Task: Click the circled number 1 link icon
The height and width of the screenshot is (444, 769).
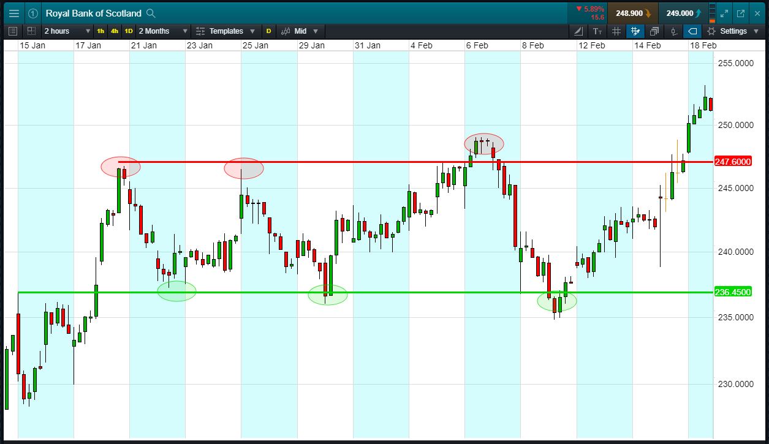Action: click(x=33, y=13)
